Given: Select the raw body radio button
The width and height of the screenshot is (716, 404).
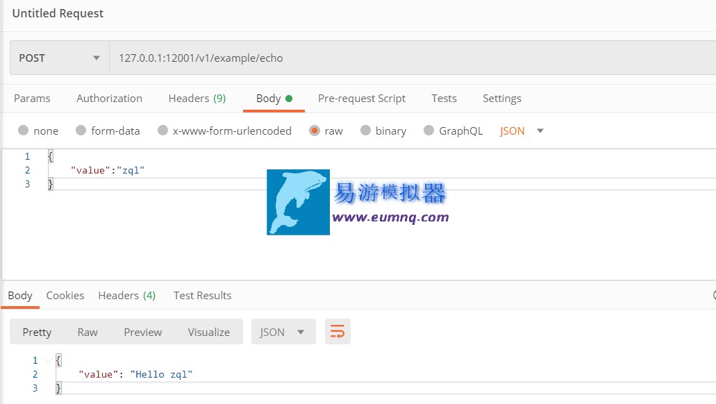Looking at the screenshot, I should 314,131.
